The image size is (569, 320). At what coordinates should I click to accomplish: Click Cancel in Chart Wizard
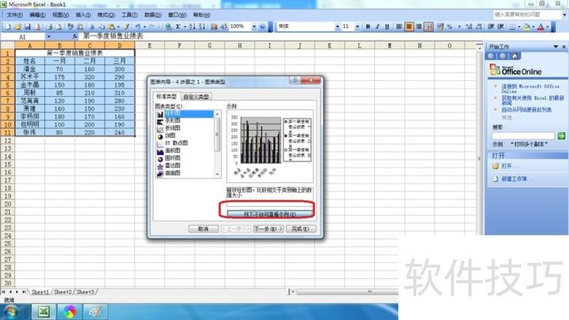click(x=203, y=229)
